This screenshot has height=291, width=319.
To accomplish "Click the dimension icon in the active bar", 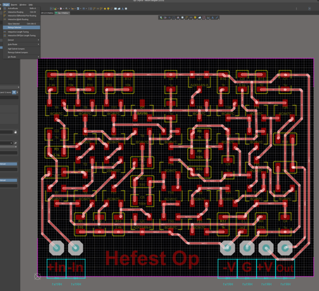I will pyautogui.click(x=208, y=17).
